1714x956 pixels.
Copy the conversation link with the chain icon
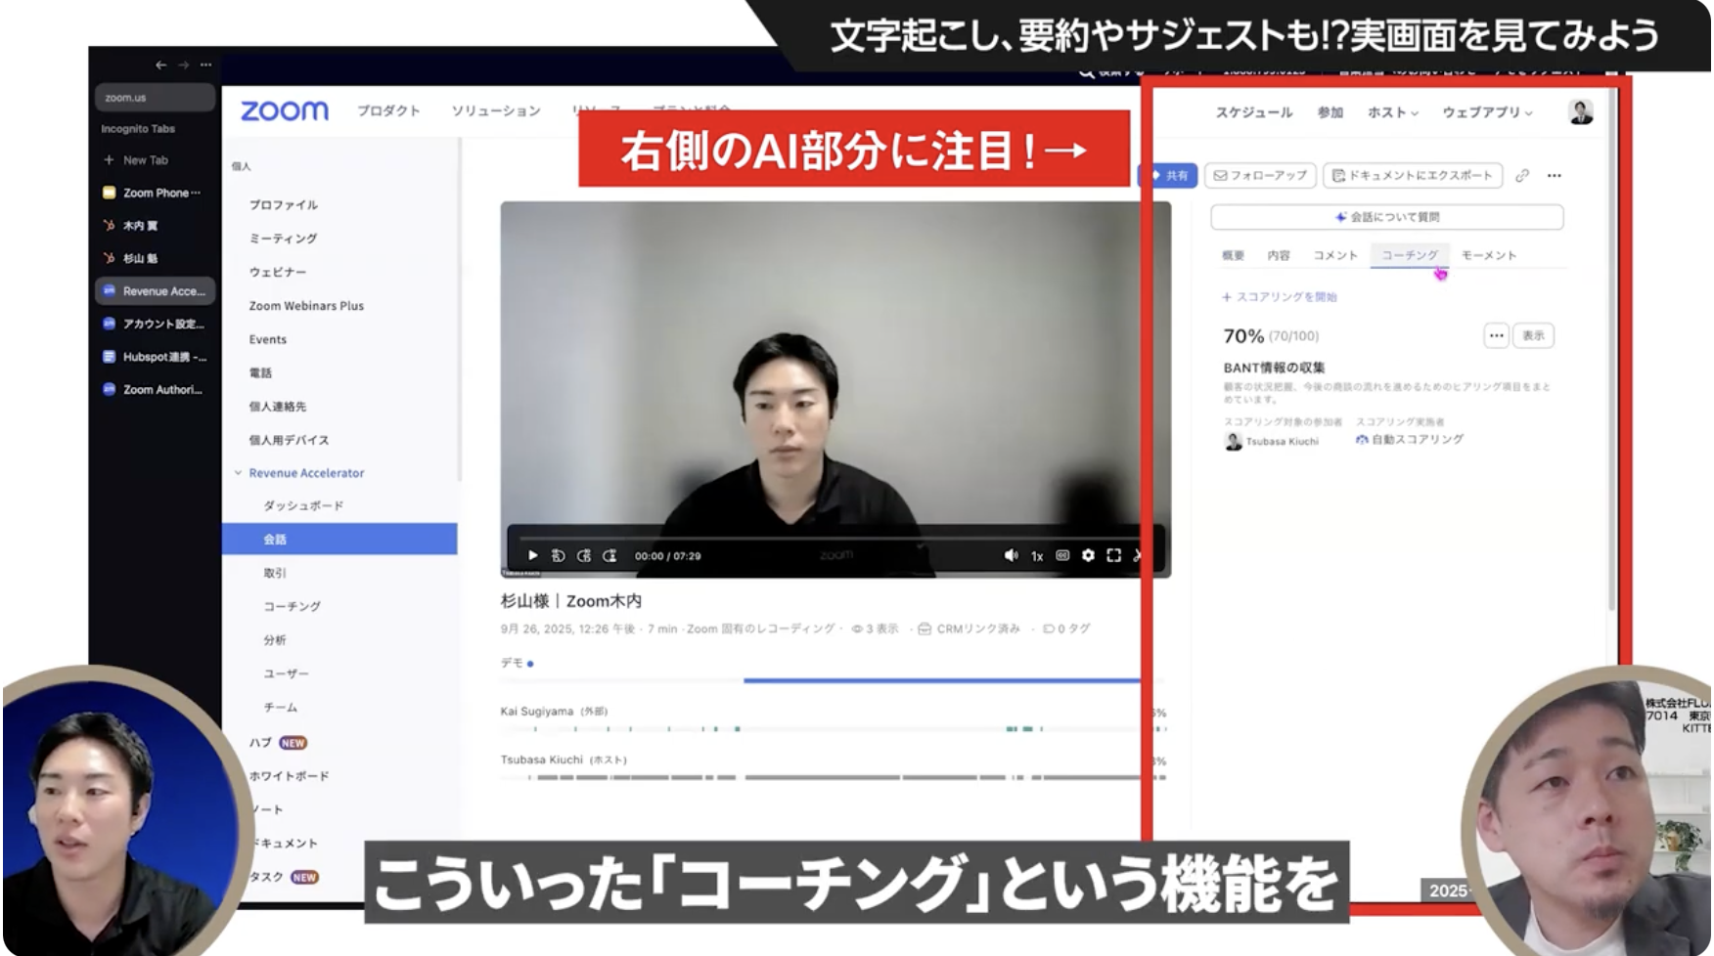pos(1521,176)
